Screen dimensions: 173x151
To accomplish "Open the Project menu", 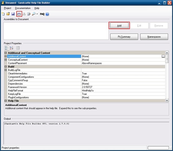I will click(x=8, y=8).
